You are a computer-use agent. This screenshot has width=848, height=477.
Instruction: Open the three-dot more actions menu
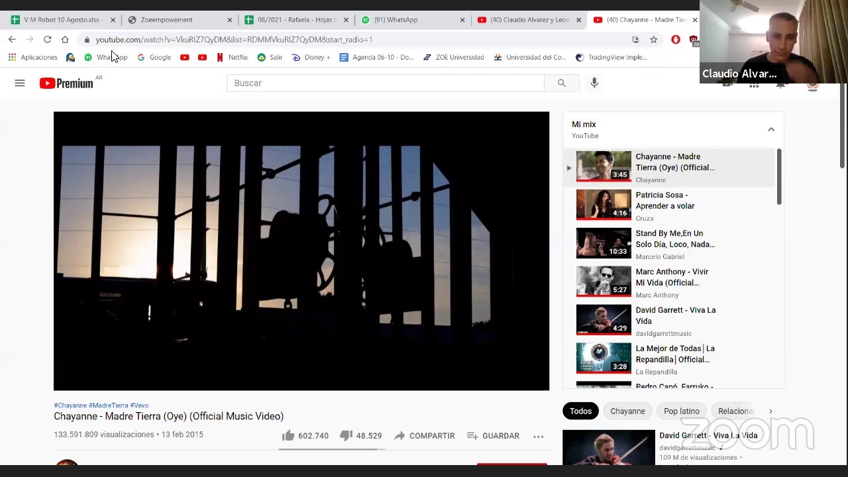539,436
